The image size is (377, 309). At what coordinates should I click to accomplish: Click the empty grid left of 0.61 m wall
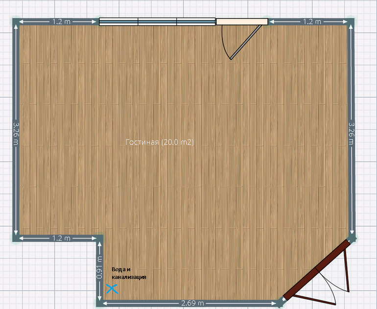pos(59,274)
